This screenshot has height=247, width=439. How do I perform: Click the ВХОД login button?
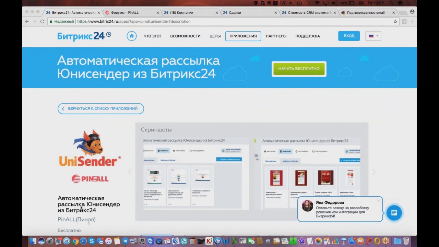(349, 36)
